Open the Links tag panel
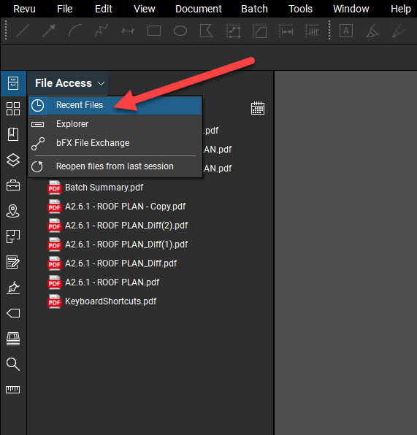The width and height of the screenshot is (417, 435). [13, 313]
